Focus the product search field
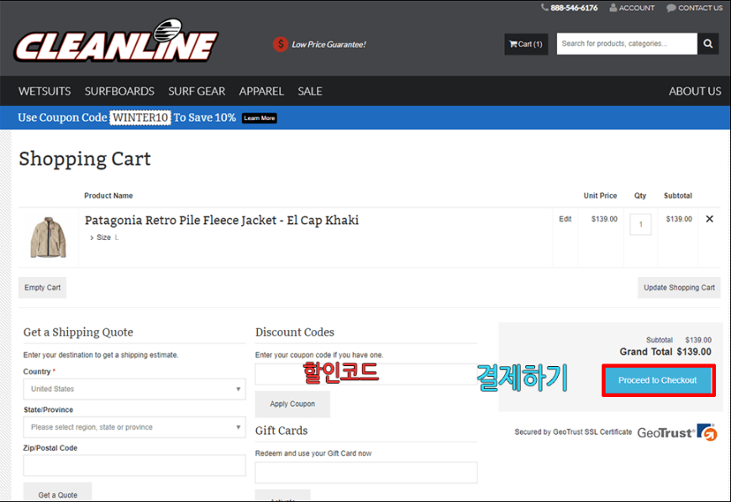731x502 pixels. tap(627, 44)
